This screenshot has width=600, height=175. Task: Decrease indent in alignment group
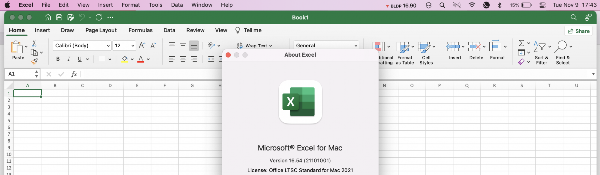click(x=211, y=59)
